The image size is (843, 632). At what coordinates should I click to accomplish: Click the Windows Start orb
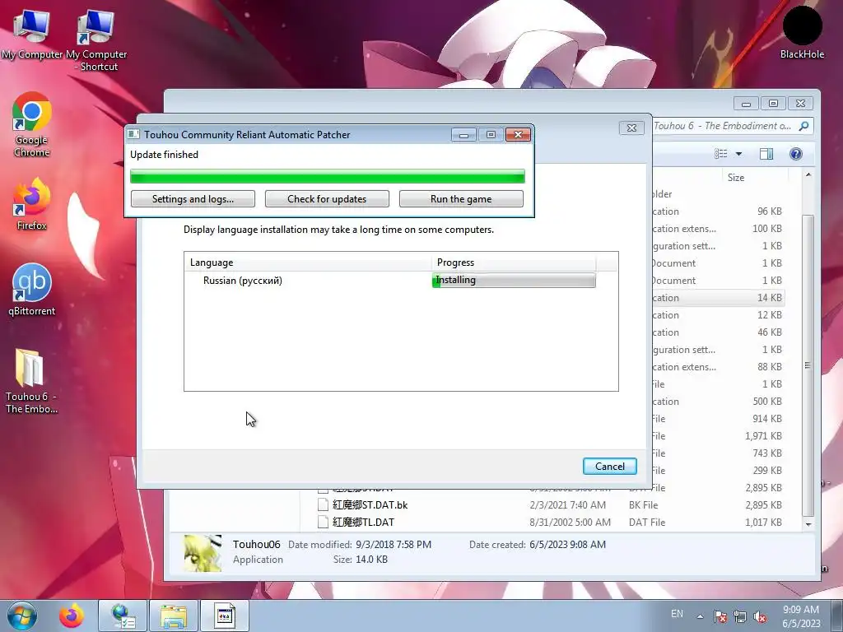pyautogui.click(x=22, y=616)
